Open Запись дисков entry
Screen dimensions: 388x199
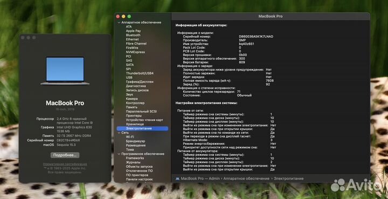coord(137,90)
